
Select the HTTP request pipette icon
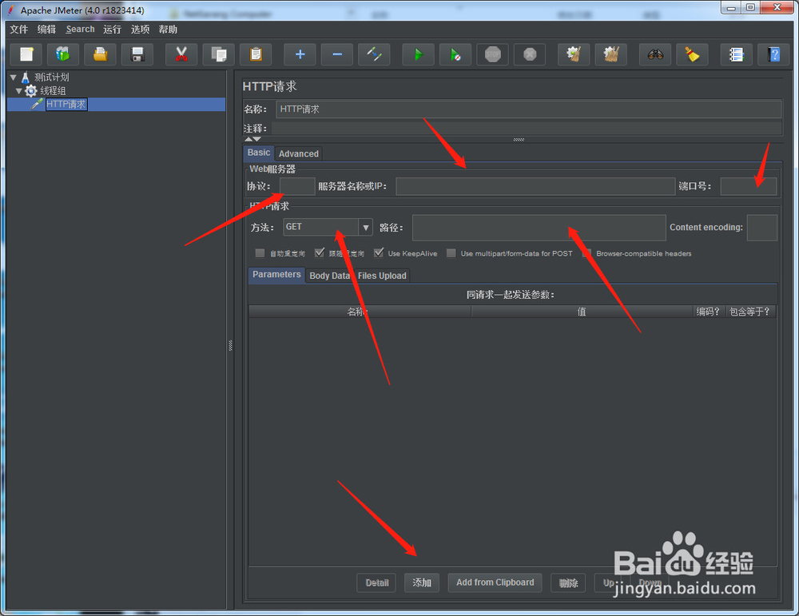[x=37, y=104]
